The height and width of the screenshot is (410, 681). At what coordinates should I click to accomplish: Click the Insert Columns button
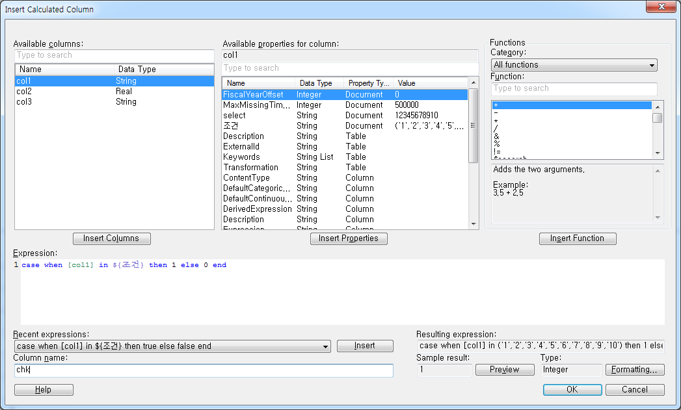112,238
